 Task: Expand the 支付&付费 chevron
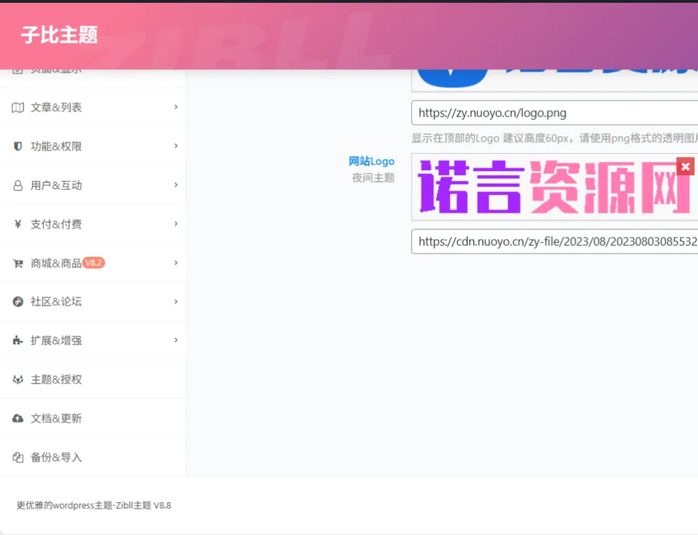point(176,223)
